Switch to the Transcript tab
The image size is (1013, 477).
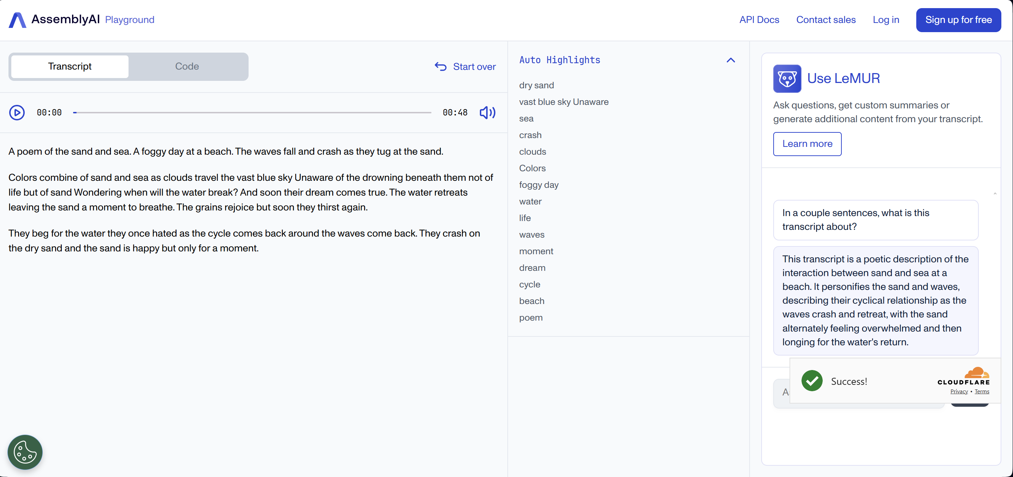[70, 66]
